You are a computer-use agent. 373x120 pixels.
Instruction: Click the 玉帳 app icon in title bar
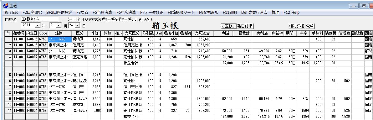tap(5, 6)
